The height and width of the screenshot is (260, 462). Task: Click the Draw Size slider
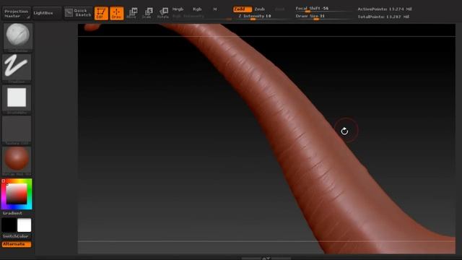tap(323, 17)
